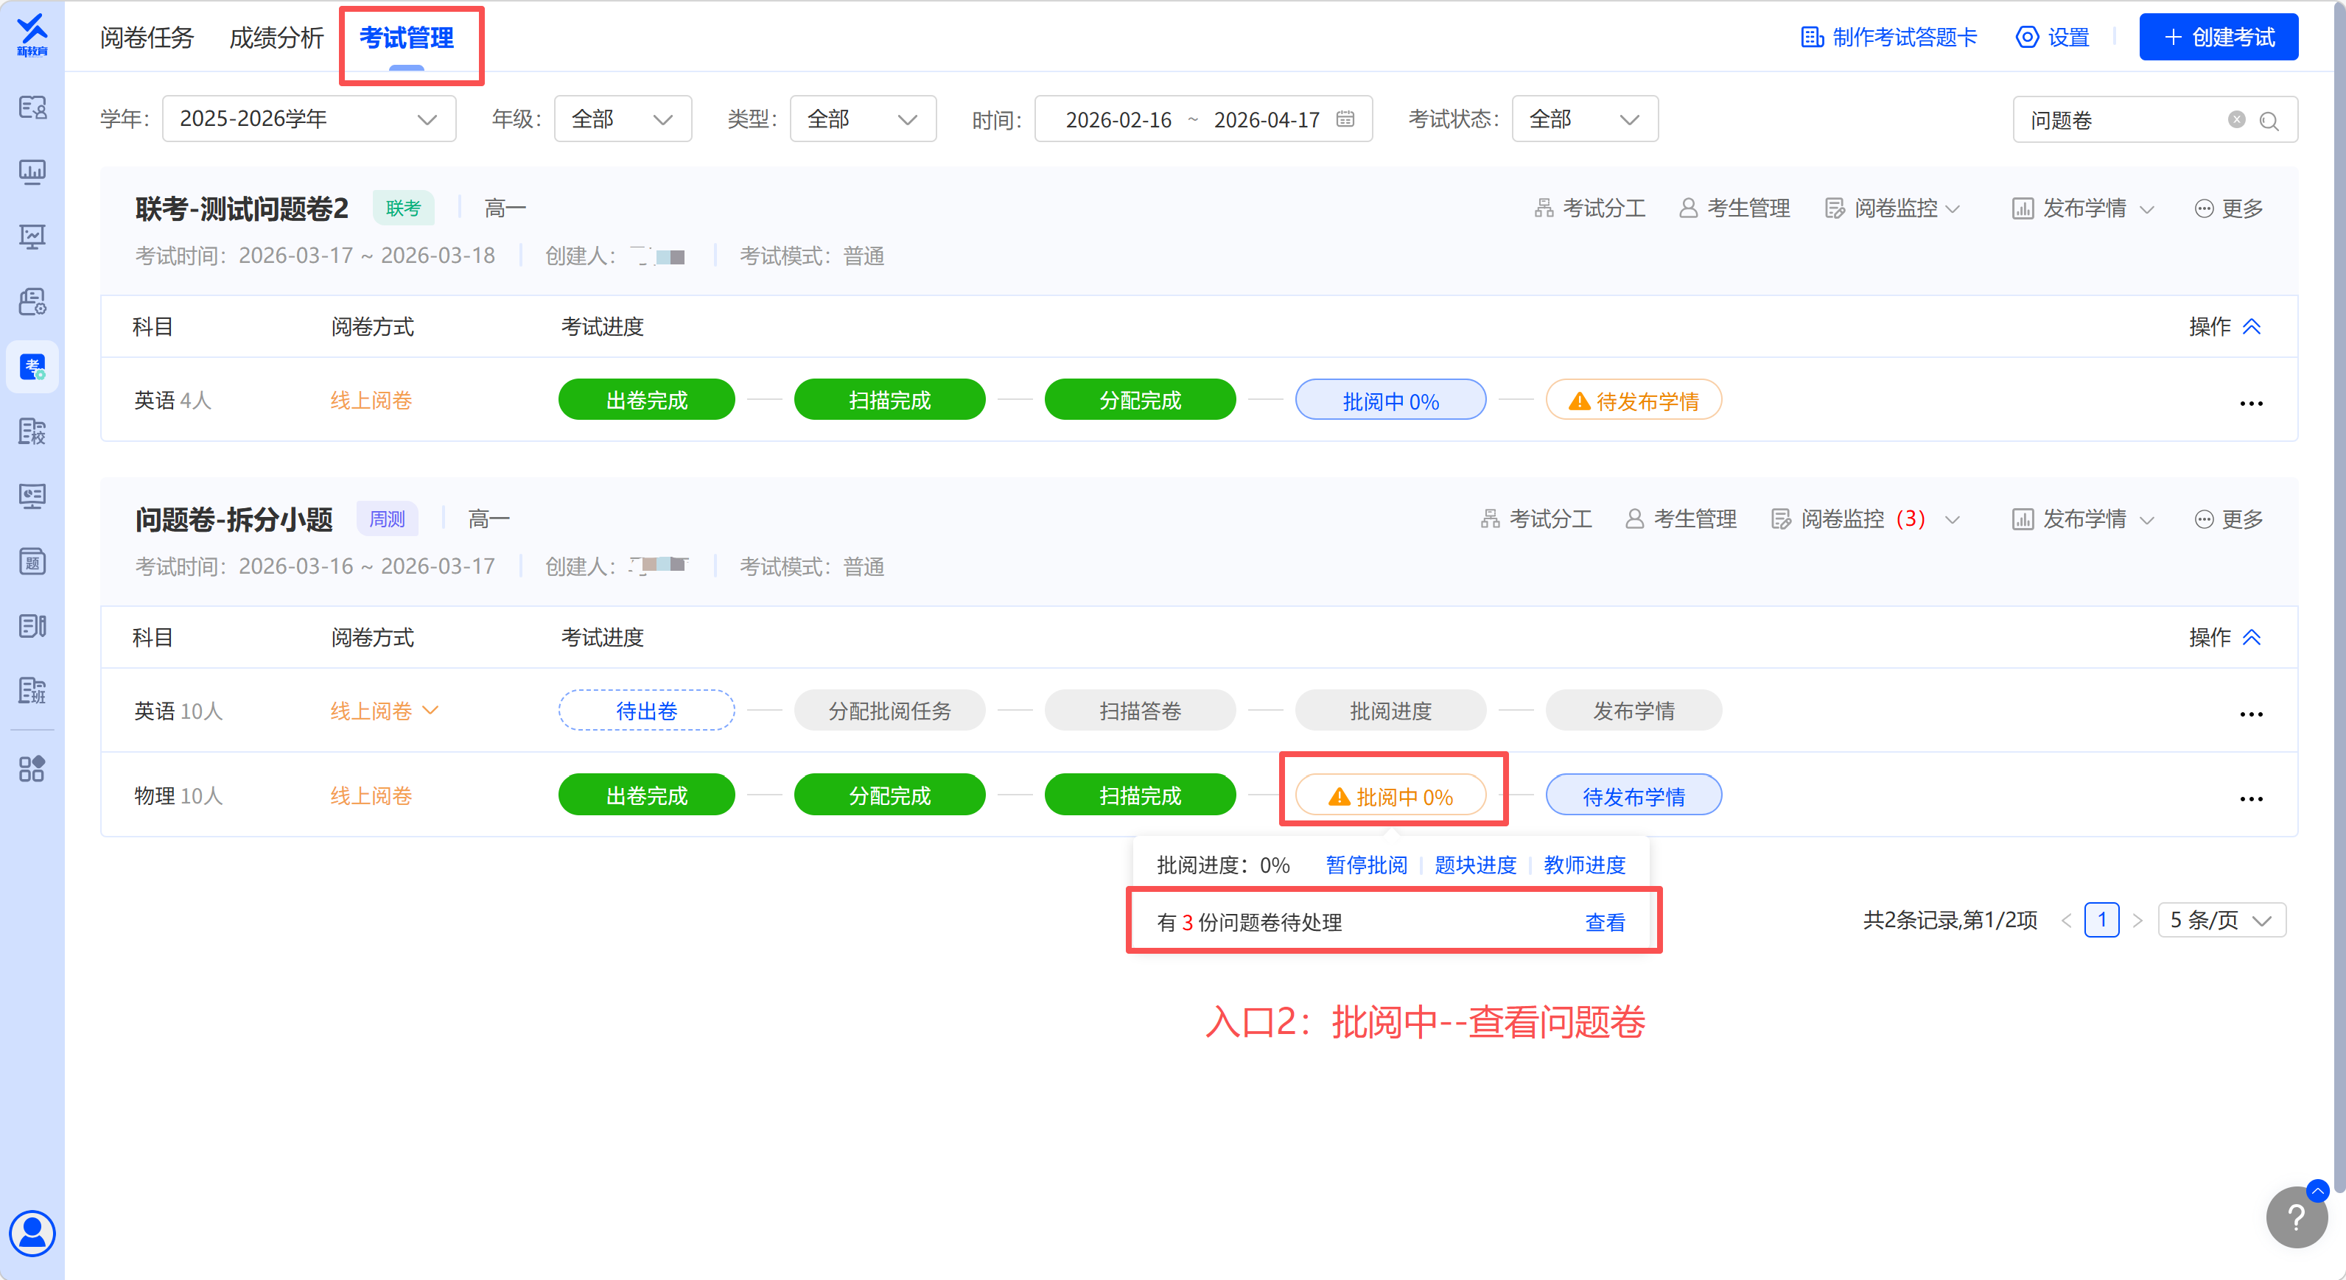Open the 学年 2025-2026学年 dropdown
Image resolution: width=2346 pixels, height=1280 pixels.
309,119
